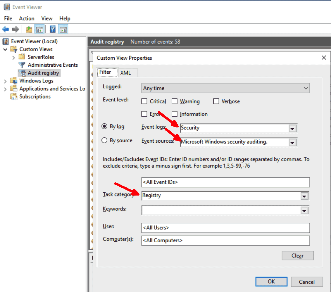Toggle the Show/Hide Console Tree toolbar icon
This screenshot has height=292, width=331.
(x=40, y=29)
